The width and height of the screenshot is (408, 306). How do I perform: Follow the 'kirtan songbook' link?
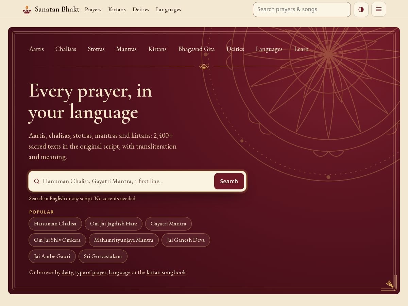coord(166,272)
